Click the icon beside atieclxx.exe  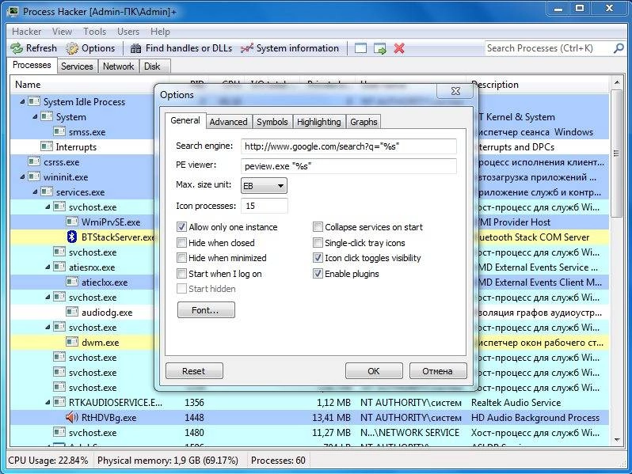coord(72,282)
